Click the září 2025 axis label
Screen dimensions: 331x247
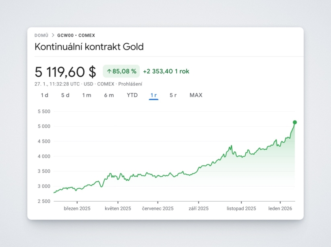pos(199,208)
